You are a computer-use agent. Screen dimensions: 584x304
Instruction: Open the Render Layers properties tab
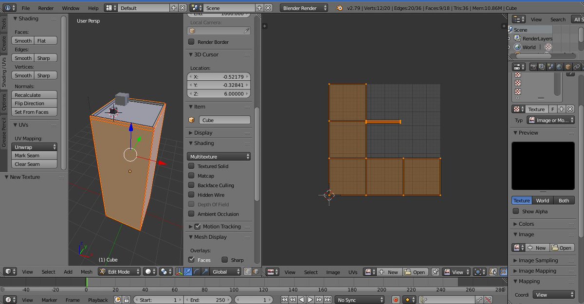click(542, 67)
